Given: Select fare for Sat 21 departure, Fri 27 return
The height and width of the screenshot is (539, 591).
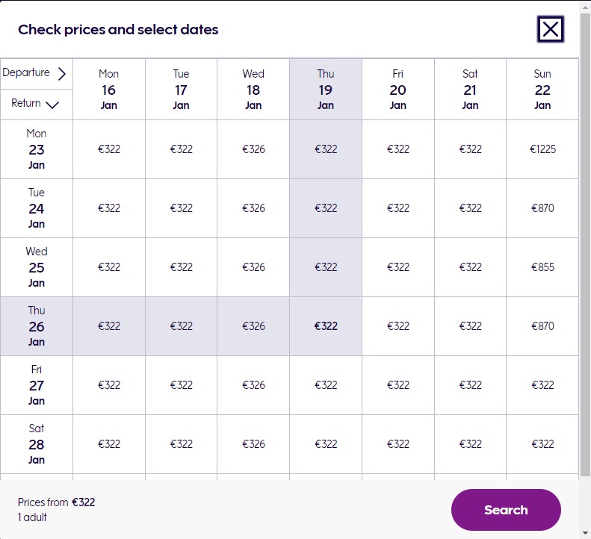Looking at the screenshot, I should (x=470, y=385).
